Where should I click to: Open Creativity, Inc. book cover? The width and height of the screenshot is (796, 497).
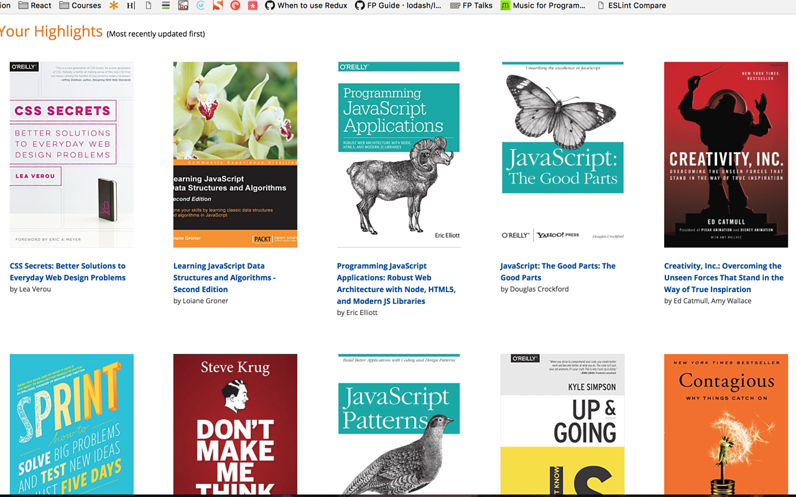point(726,155)
